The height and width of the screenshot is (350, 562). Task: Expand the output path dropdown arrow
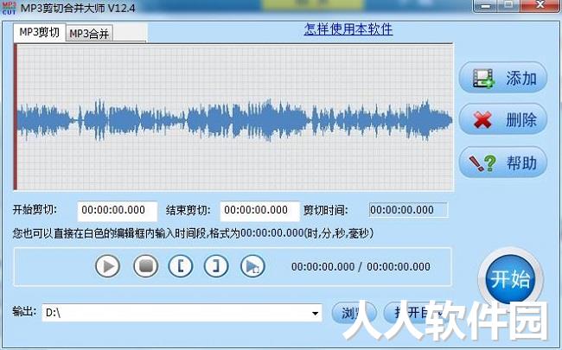[315, 313]
